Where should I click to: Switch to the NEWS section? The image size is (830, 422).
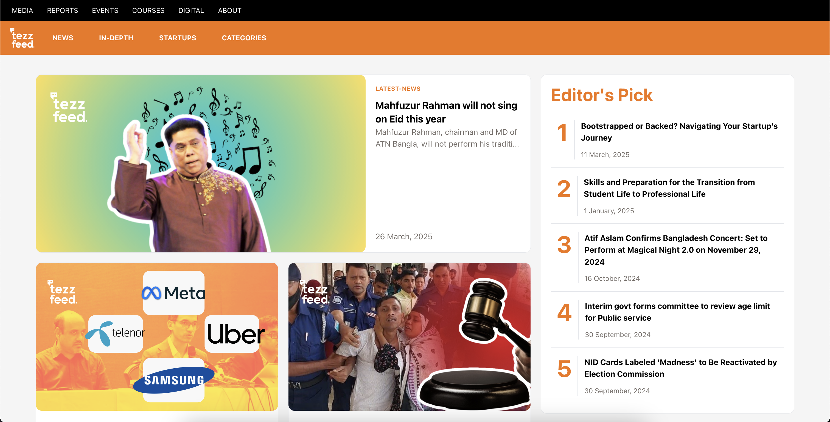(63, 38)
